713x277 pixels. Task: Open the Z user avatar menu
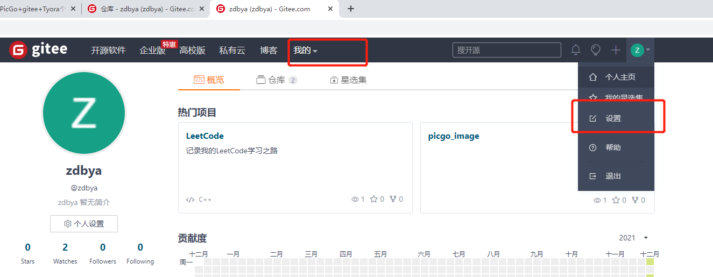click(640, 50)
